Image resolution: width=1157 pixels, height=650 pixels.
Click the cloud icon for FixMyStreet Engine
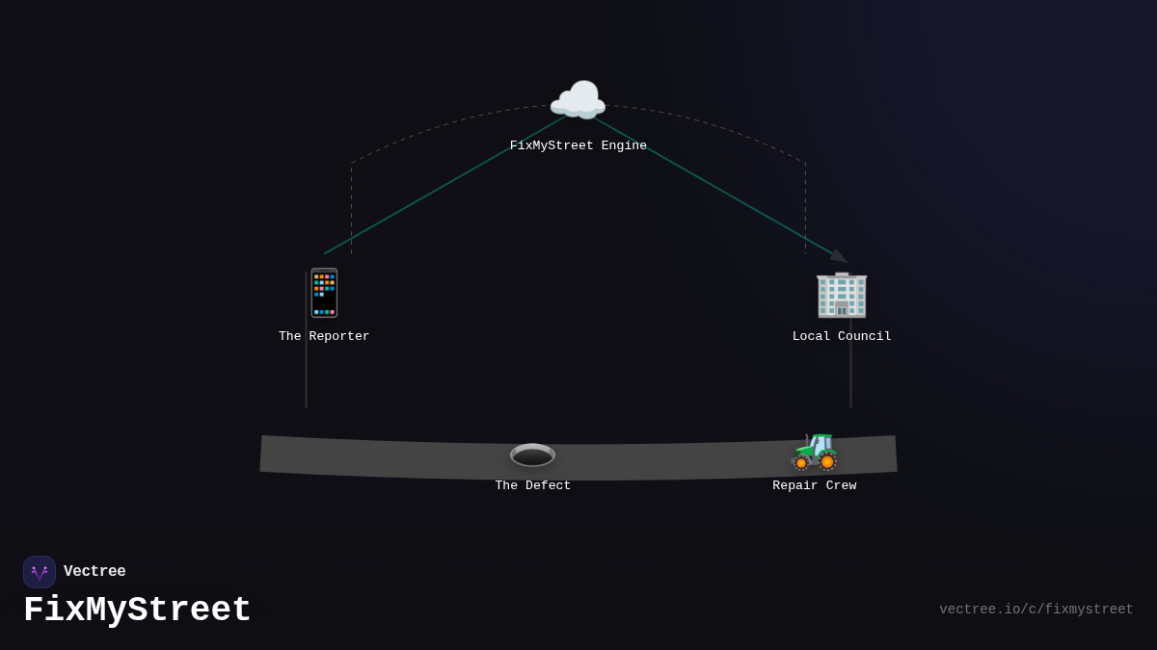(x=578, y=100)
